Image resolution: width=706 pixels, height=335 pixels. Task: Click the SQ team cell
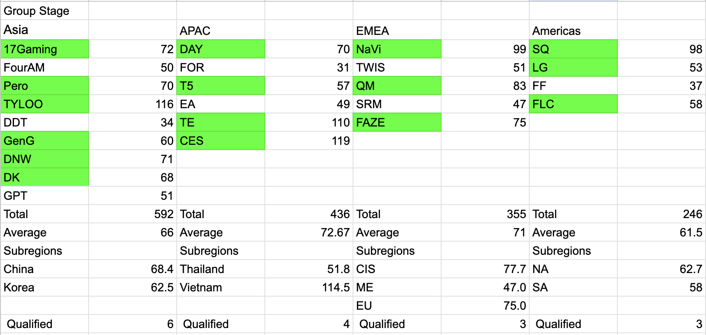click(573, 49)
